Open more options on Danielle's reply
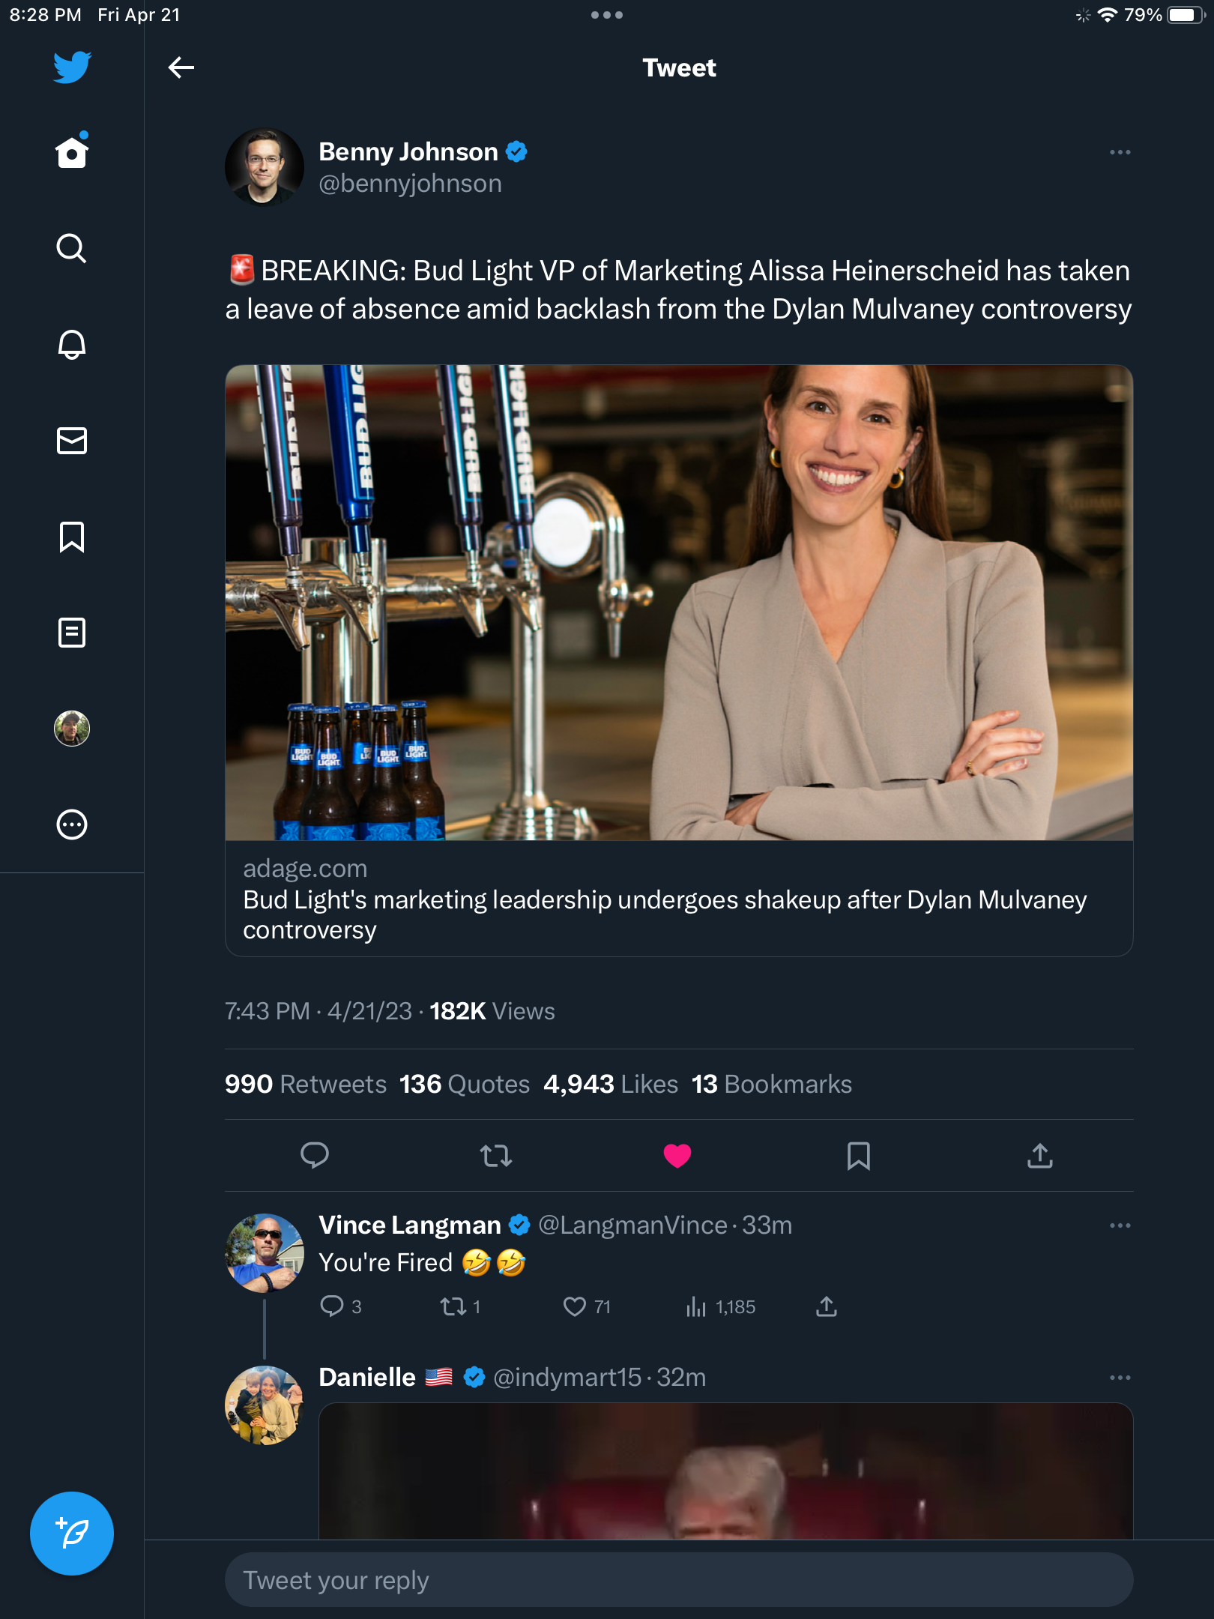The height and width of the screenshot is (1619, 1214). point(1120,1378)
